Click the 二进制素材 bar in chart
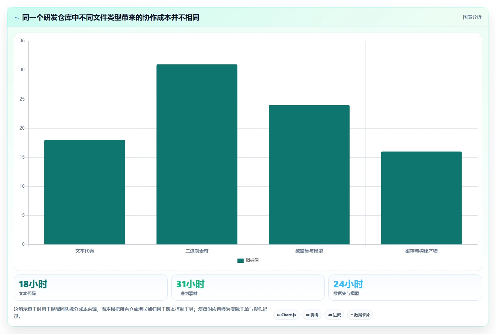 coord(197,154)
